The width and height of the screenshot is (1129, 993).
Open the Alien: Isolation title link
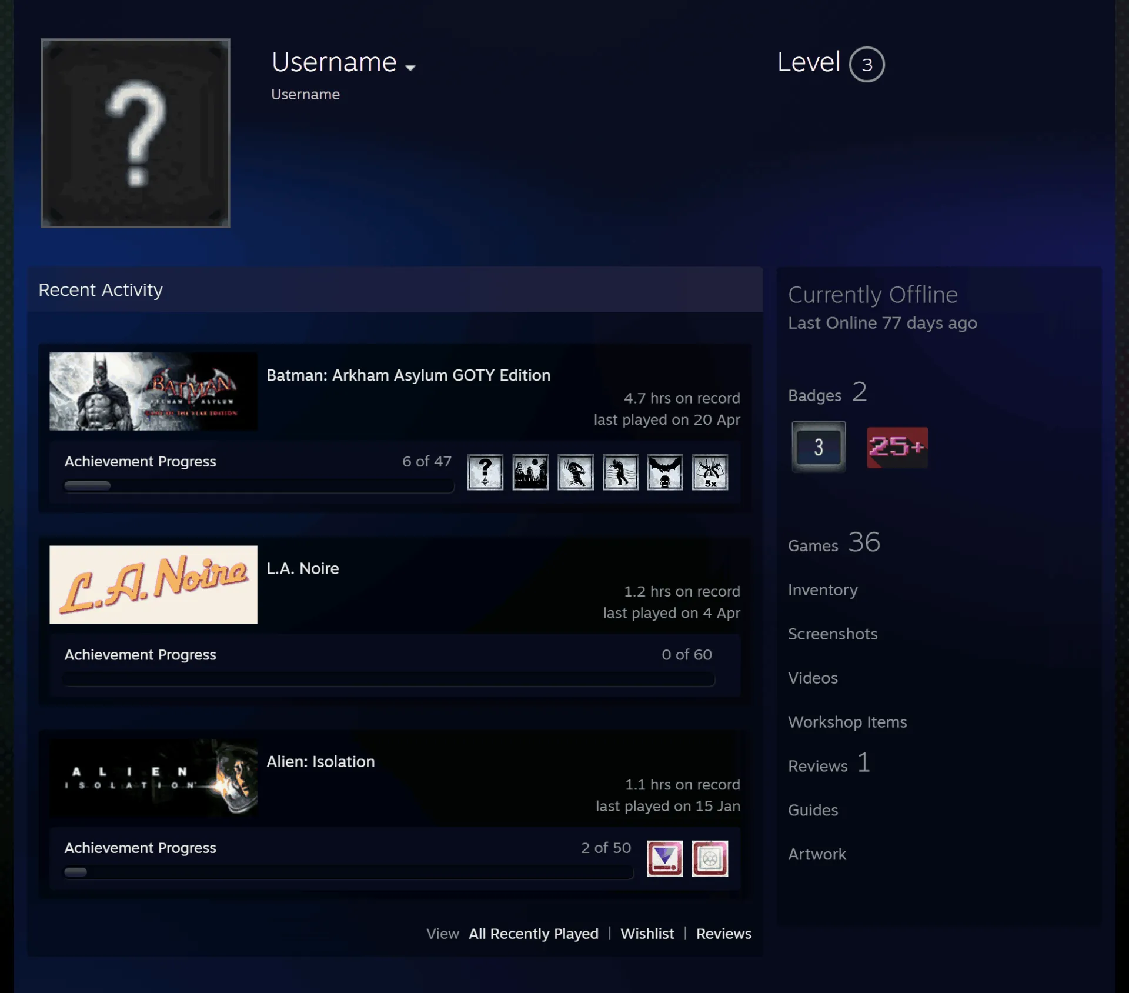coord(320,761)
